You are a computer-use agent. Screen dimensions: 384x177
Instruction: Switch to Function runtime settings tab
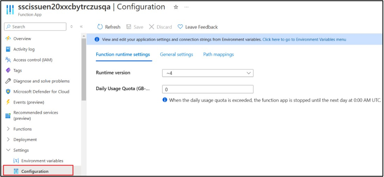(123, 54)
